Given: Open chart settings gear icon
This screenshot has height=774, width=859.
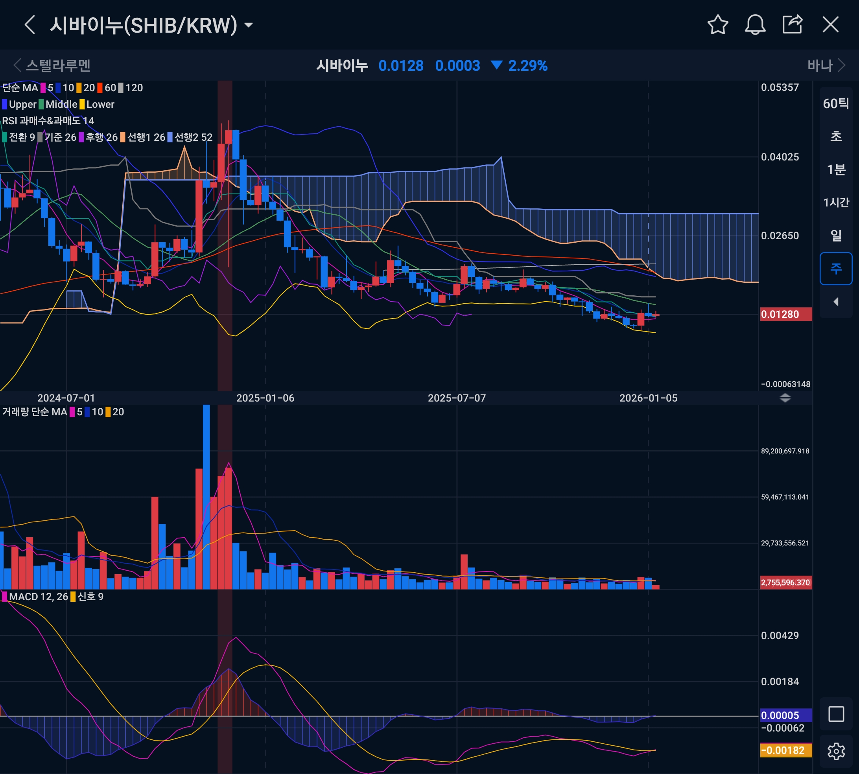Looking at the screenshot, I should point(836,751).
